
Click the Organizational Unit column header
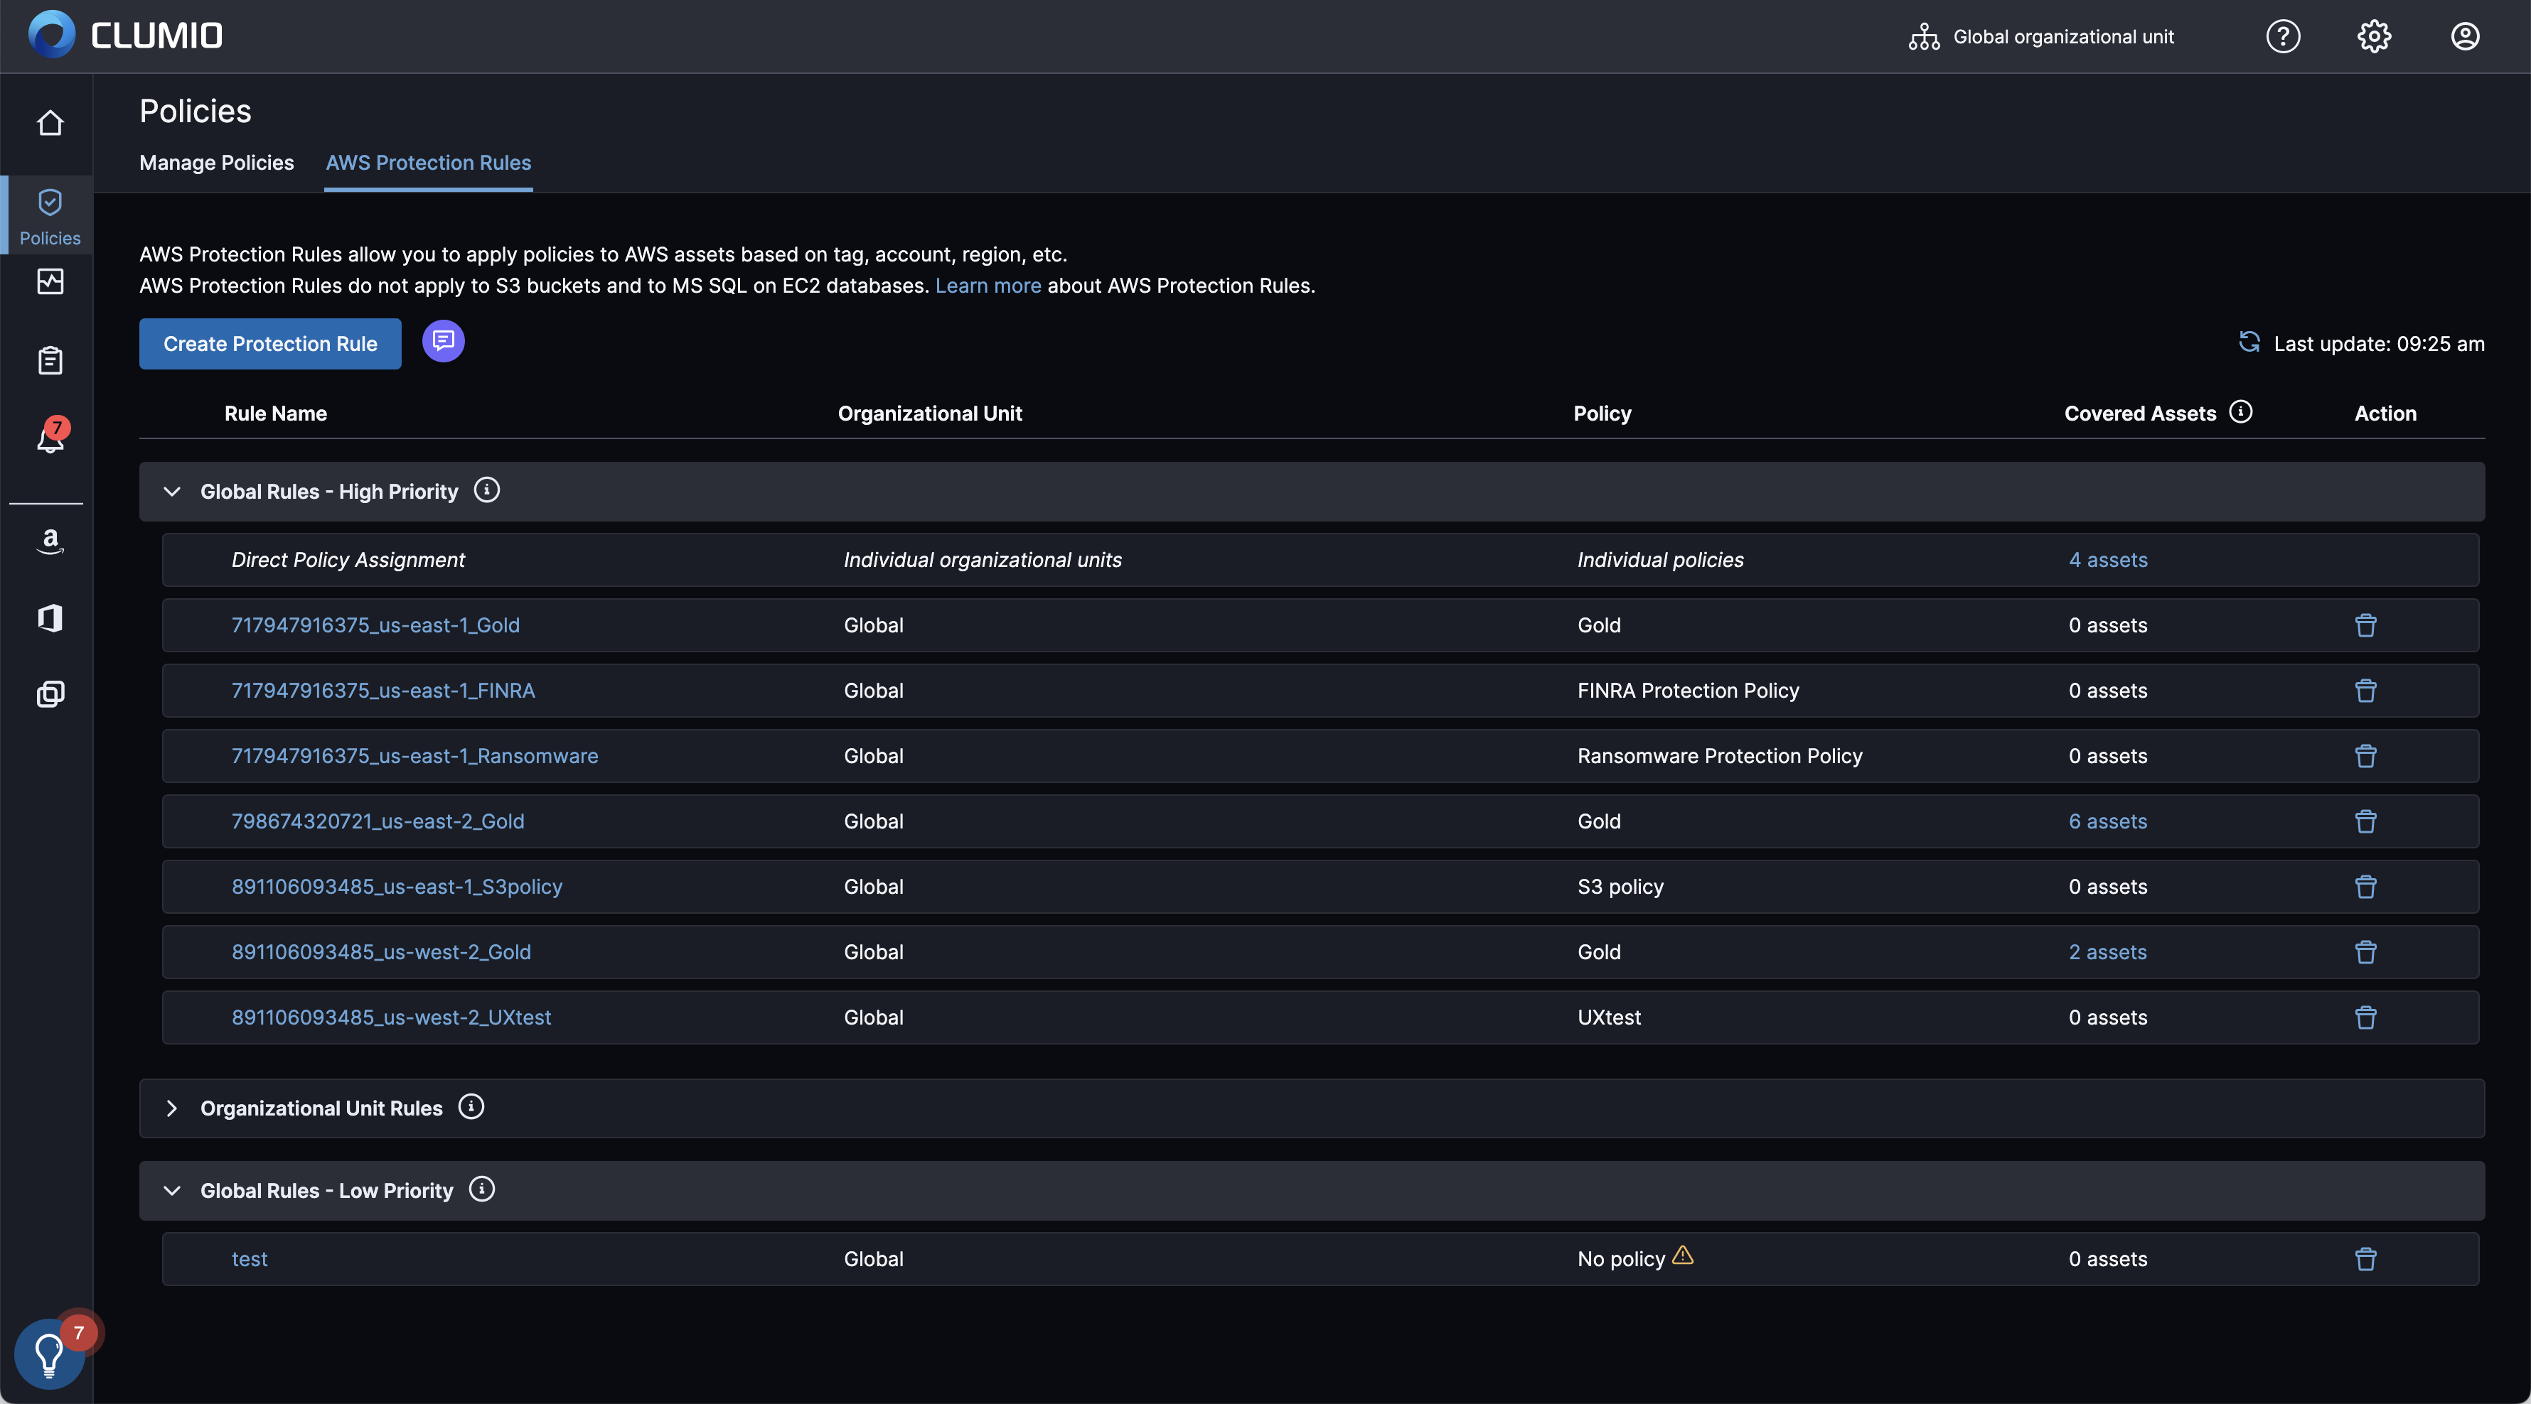(929, 414)
